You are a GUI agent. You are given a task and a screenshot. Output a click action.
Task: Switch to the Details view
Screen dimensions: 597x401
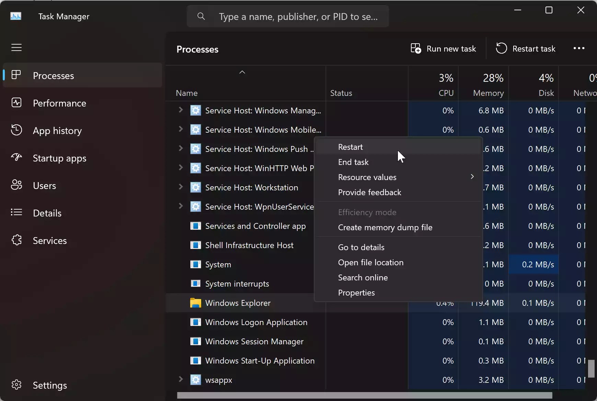[47, 213]
